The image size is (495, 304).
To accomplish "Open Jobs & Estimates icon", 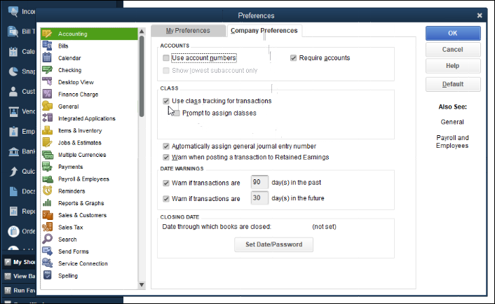I will click(x=48, y=142).
